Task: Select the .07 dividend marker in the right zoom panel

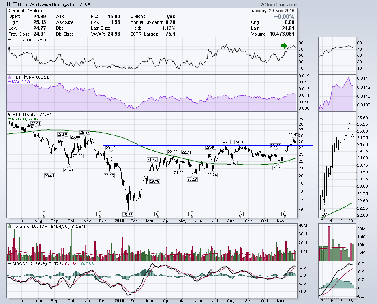Action: coord(323,214)
